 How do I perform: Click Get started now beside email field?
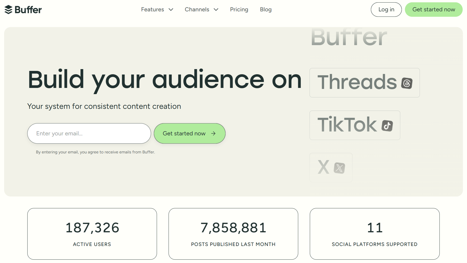(x=190, y=133)
